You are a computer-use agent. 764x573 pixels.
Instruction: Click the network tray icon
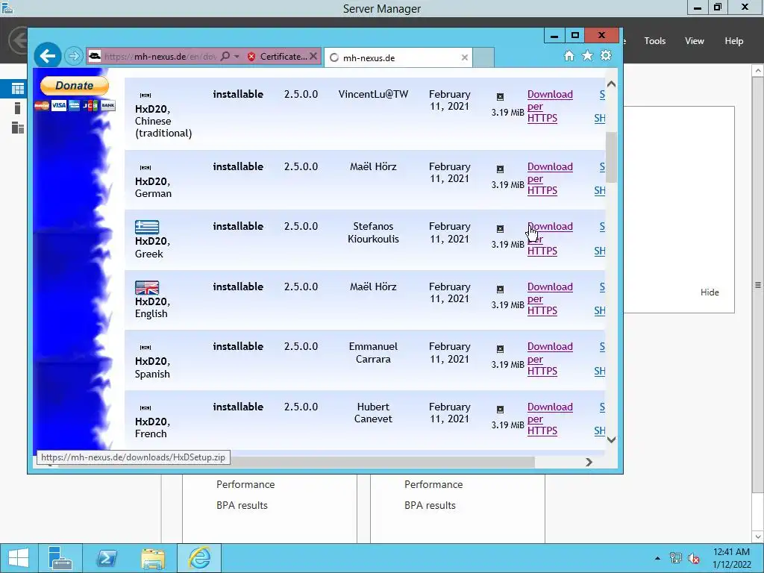(676, 558)
